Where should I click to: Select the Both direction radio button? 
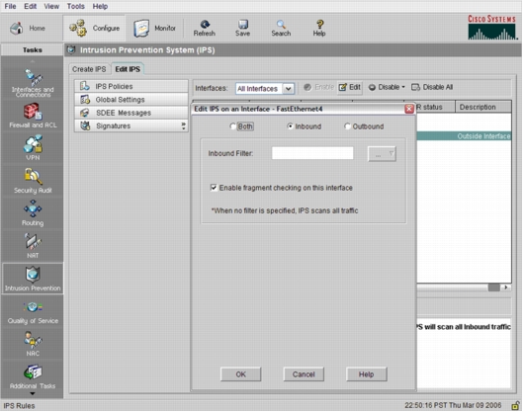tap(232, 126)
